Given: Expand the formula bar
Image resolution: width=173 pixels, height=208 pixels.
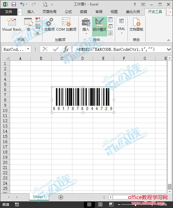Looking at the screenshot, I should click(169, 49).
